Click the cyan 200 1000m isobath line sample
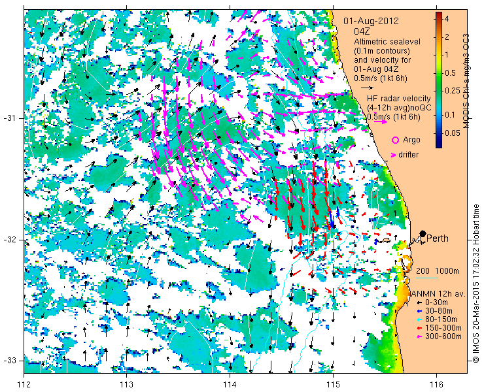This screenshot has width=484, height=392. [x=427, y=278]
